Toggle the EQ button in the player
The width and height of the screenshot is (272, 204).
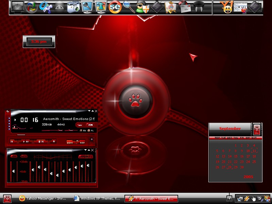click(x=83, y=131)
